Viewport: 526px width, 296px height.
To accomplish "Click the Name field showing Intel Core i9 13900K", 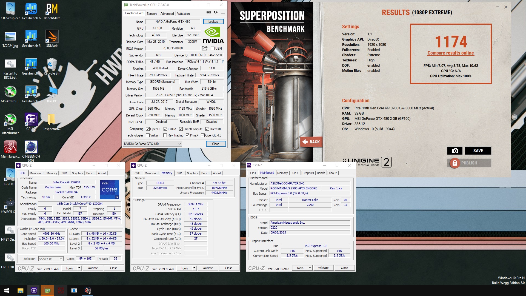I will pyautogui.click(x=67, y=182).
